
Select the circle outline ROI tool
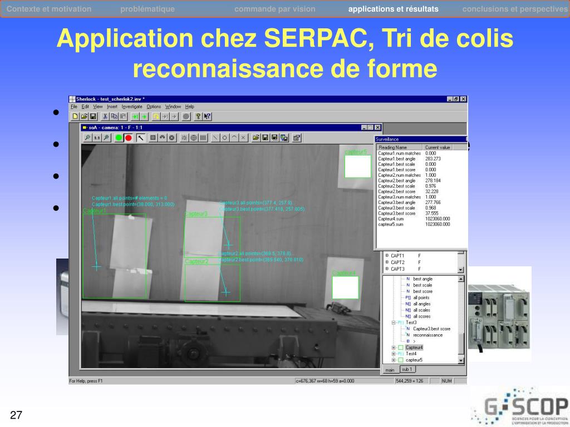click(x=225, y=138)
